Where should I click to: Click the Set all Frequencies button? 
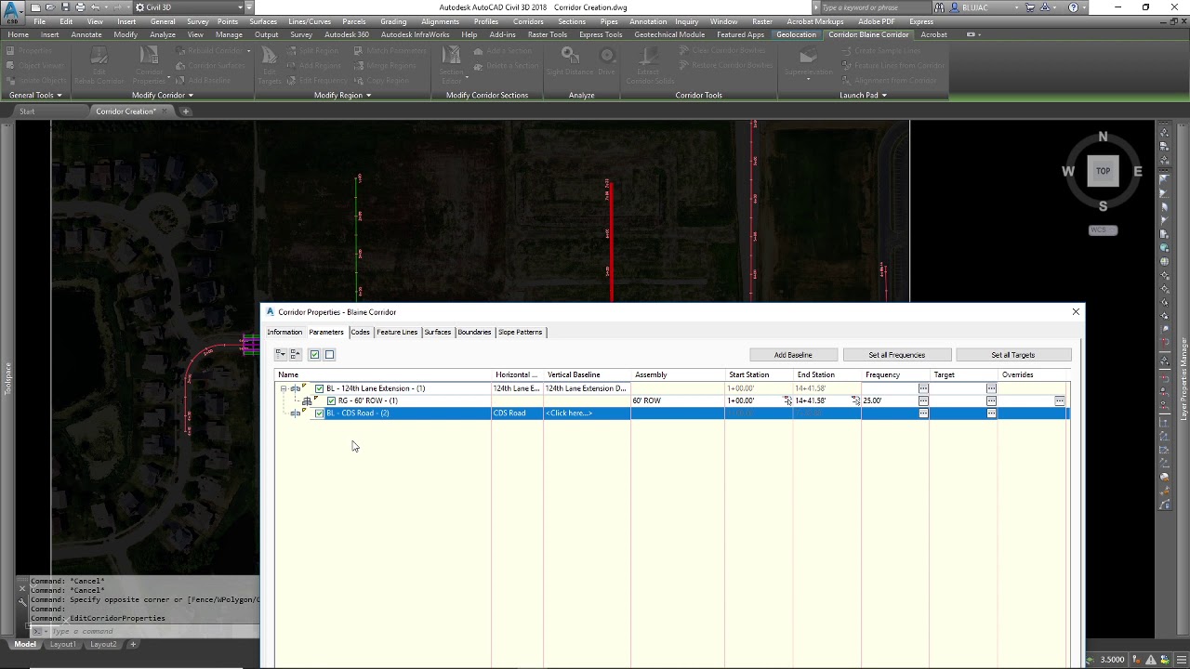897,355
